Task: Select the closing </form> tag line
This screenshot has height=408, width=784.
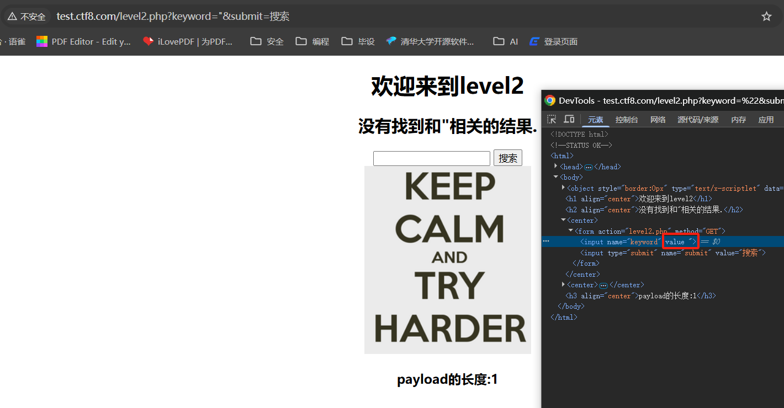Action: [x=586, y=263]
